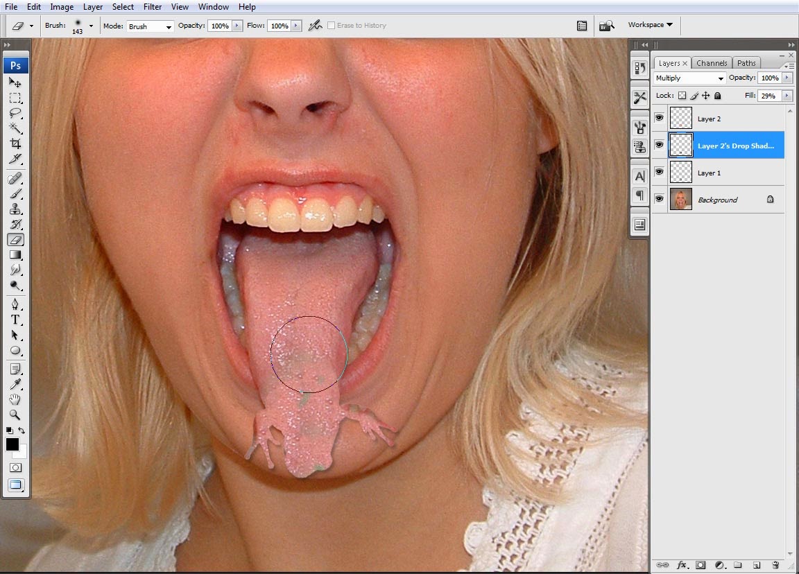Hide the Background layer

click(659, 199)
